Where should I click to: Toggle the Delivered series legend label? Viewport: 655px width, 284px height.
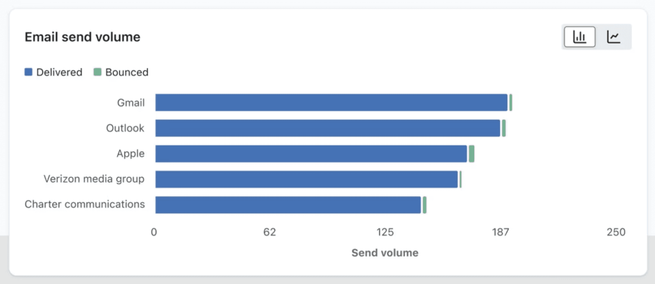click(59, 72)
